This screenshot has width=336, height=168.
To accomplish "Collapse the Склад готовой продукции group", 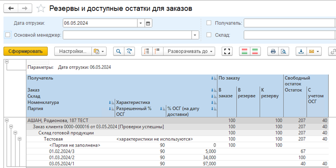I will [15, 133].
